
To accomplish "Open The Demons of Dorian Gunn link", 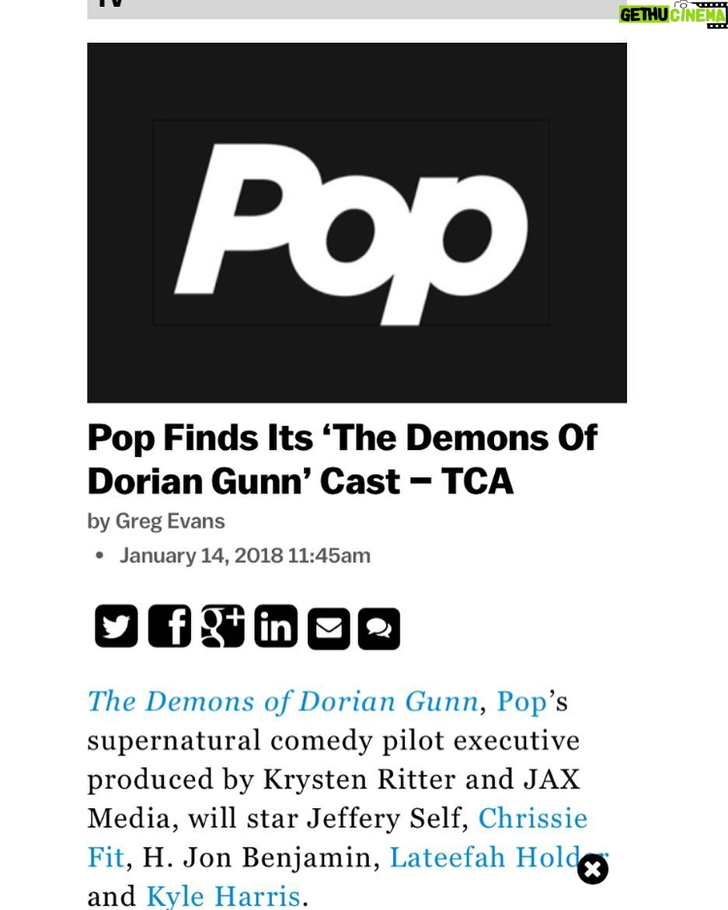I will (x=283, y=701).
